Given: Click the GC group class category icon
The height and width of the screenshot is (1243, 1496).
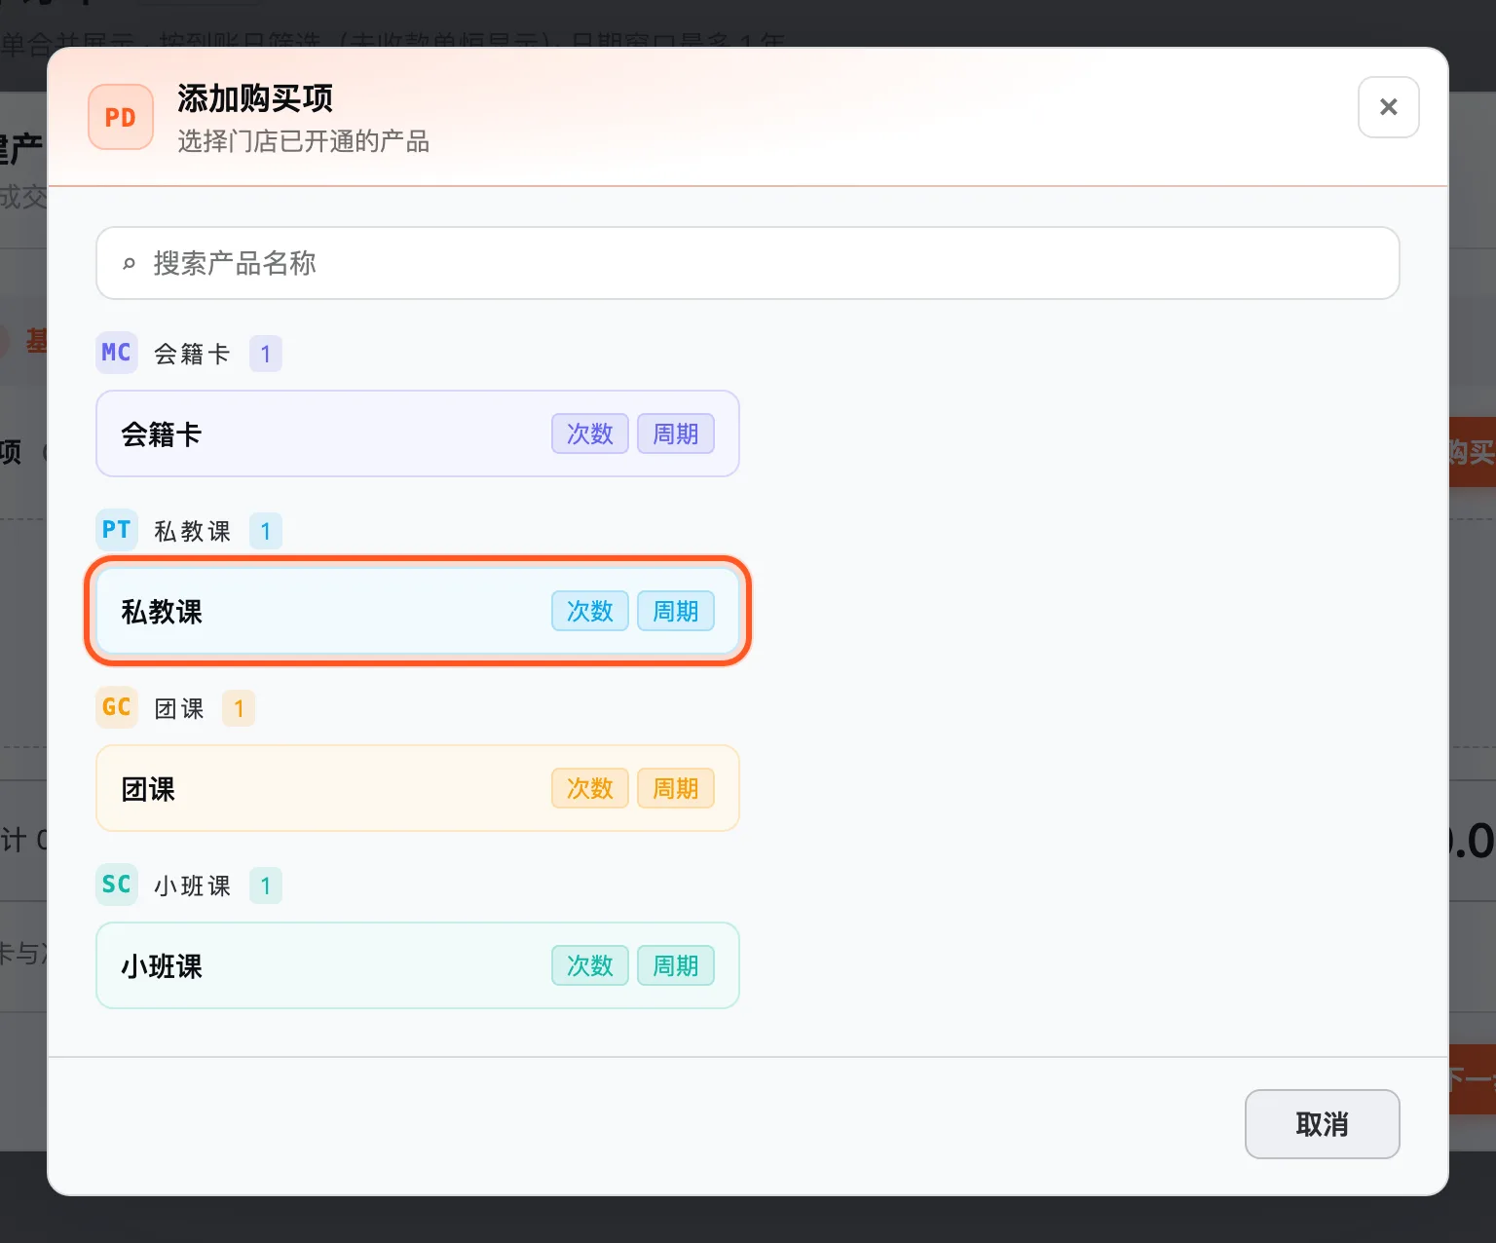Looking at the screenshot, I should [x=117, y=707].
